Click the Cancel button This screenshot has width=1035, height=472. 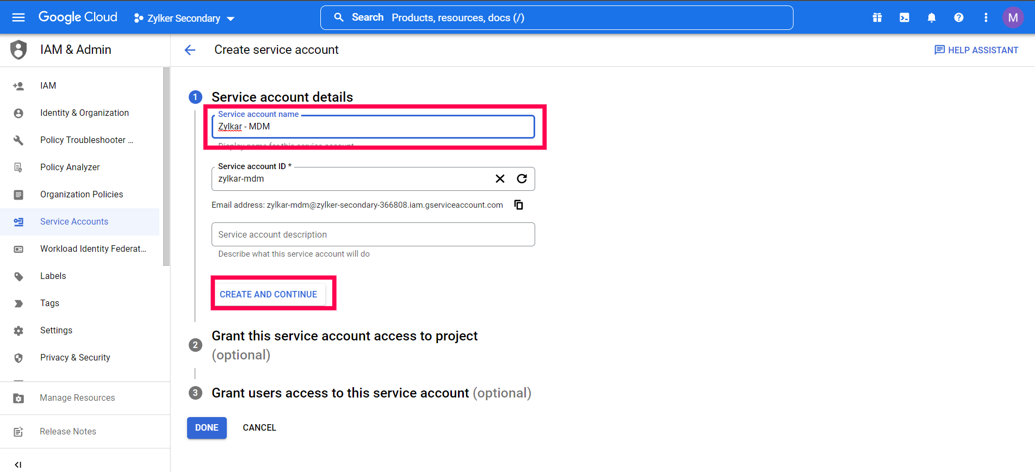(259, 428)
